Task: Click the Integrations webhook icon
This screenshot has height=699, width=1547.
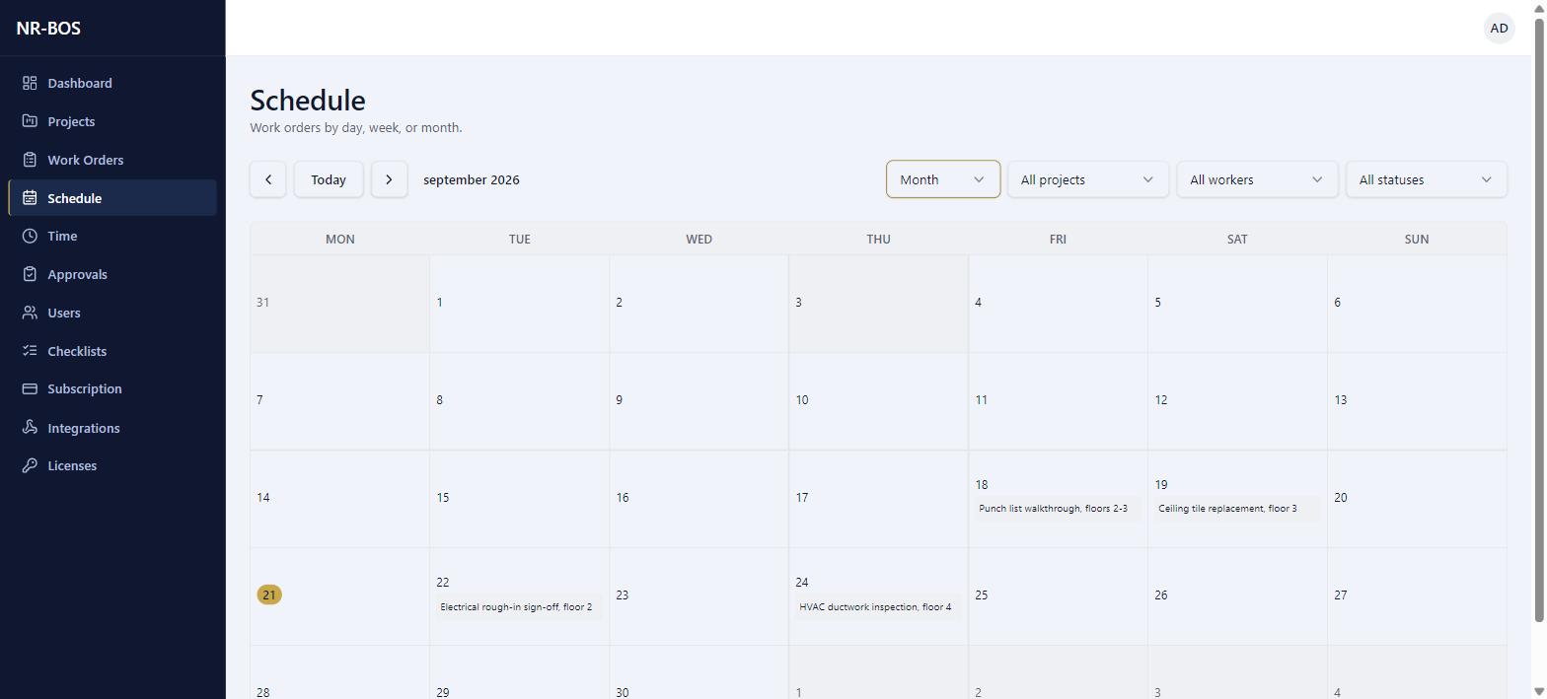Action: pos(30,428)
